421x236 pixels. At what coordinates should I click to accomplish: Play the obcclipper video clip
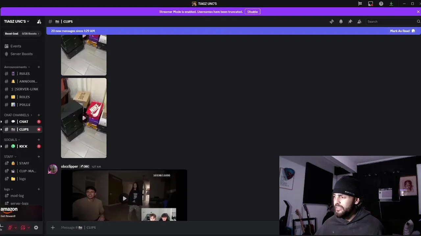pos(124,198)
